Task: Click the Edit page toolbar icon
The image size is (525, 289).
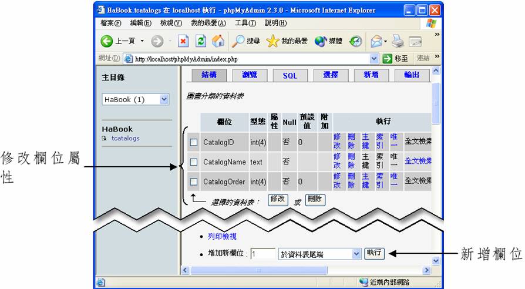Action: coord(415,42)
